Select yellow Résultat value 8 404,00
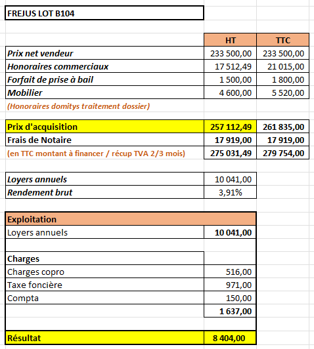 click(x=230, y=338)
